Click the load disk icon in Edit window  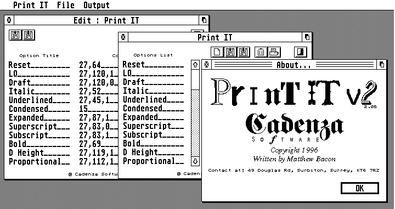tap(15, 35)
